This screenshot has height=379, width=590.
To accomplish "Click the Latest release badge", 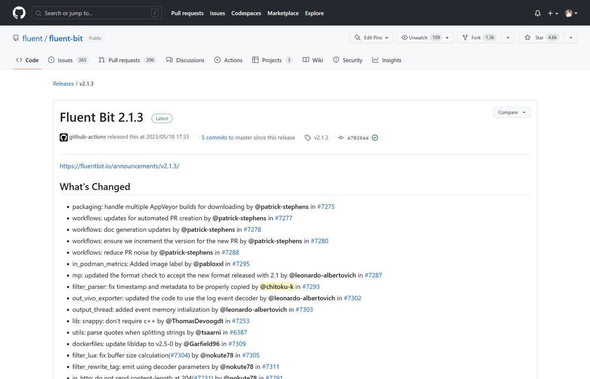I will point(162,118).
